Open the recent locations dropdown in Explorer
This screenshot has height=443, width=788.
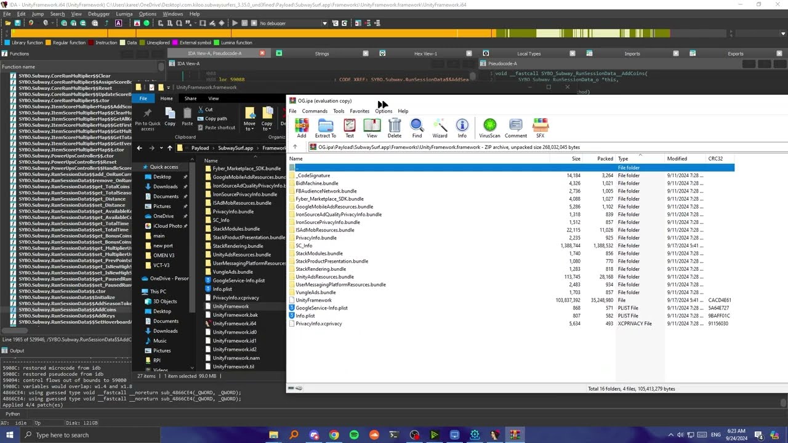(161, 148)
